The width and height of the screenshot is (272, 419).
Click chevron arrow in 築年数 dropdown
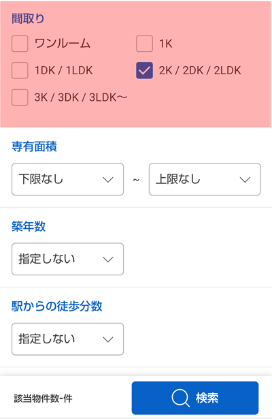click(108, 259)
